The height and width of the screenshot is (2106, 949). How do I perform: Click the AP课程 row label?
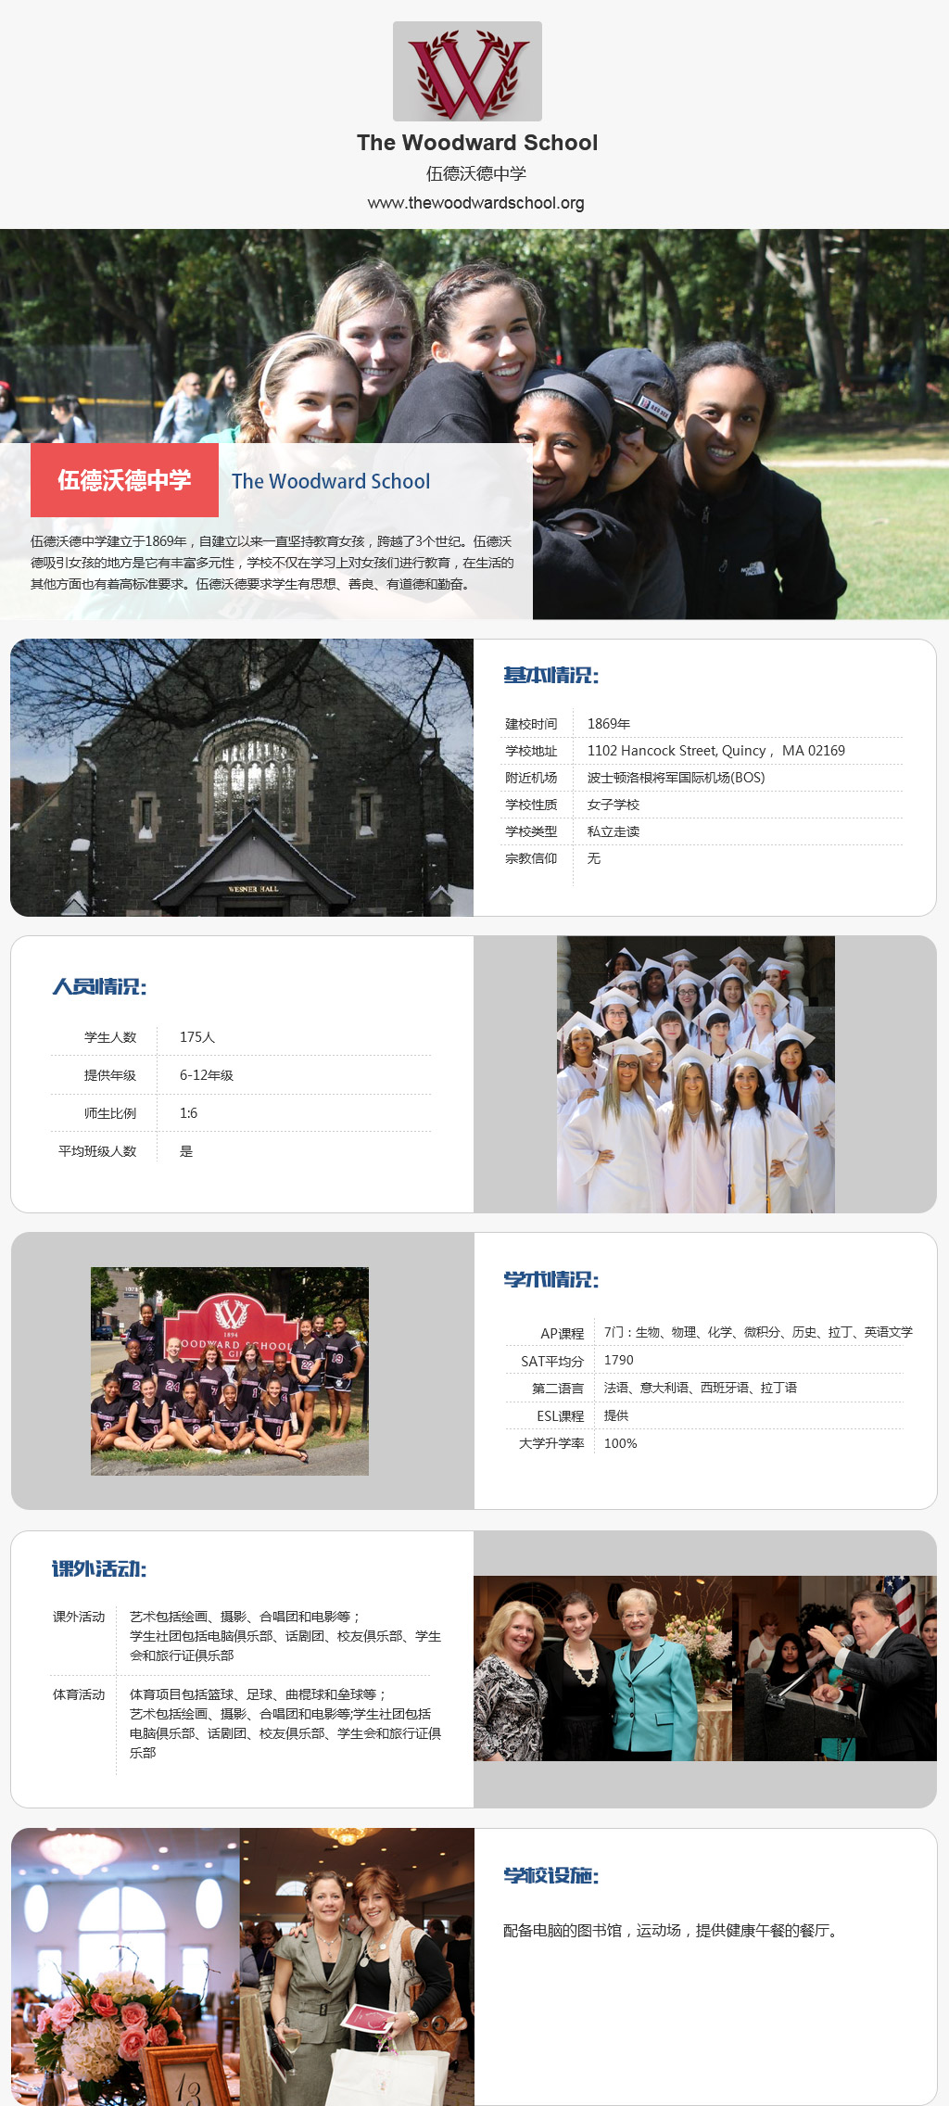[563, 1333]
